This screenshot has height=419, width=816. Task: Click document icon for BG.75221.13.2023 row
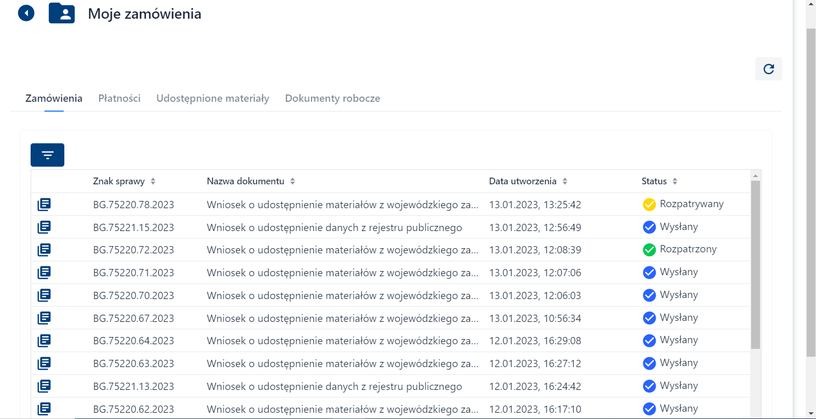[44, 386]
